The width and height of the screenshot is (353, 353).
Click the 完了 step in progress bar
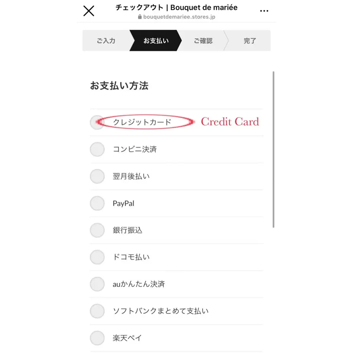[250, 41]
